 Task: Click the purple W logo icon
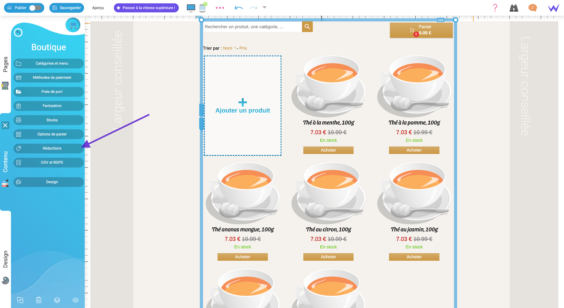point(553,8)
